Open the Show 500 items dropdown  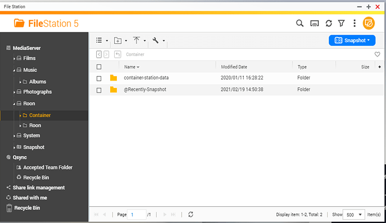pos(354,215)
